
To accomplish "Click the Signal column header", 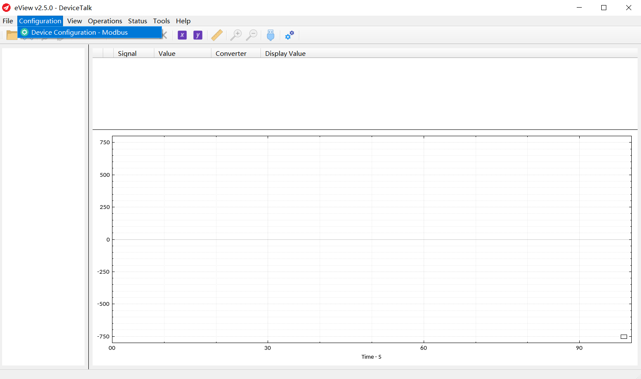I will coord(134,53).
